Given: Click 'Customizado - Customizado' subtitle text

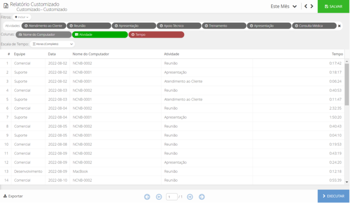Looking at the screenshot, I should (42, 10).
